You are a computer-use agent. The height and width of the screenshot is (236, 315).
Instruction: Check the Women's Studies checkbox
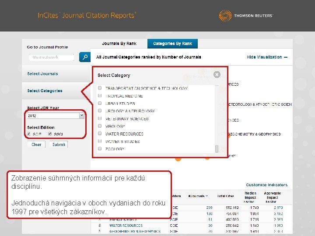click(100, 141)
